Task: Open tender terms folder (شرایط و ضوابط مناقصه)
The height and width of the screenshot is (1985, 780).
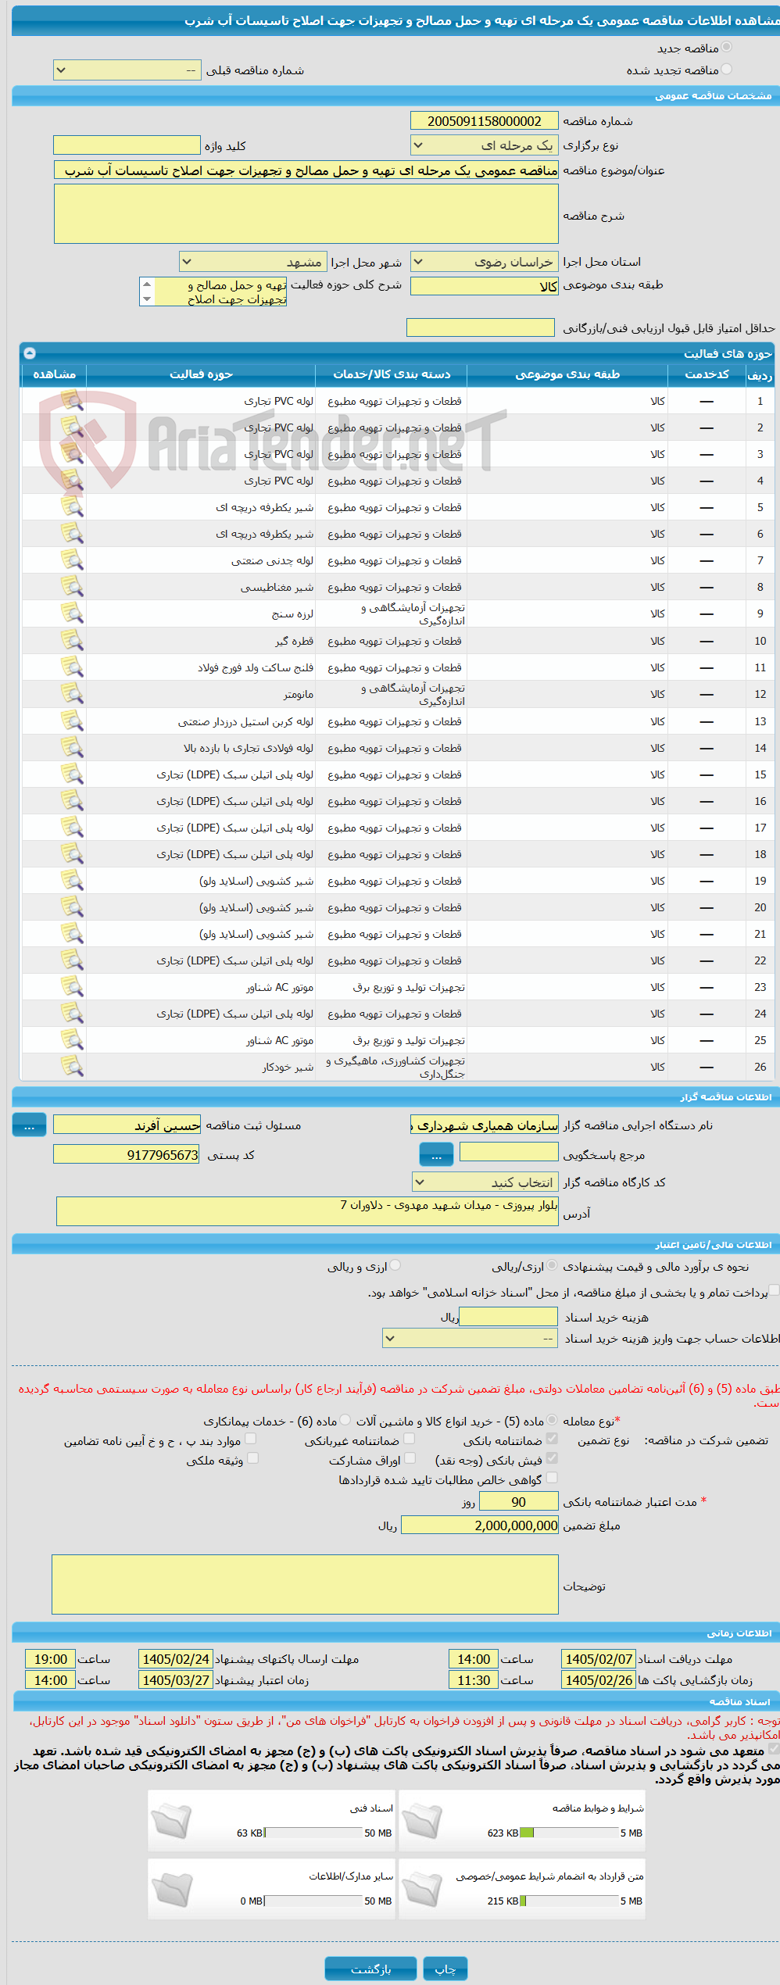Action: [422, 1821]
